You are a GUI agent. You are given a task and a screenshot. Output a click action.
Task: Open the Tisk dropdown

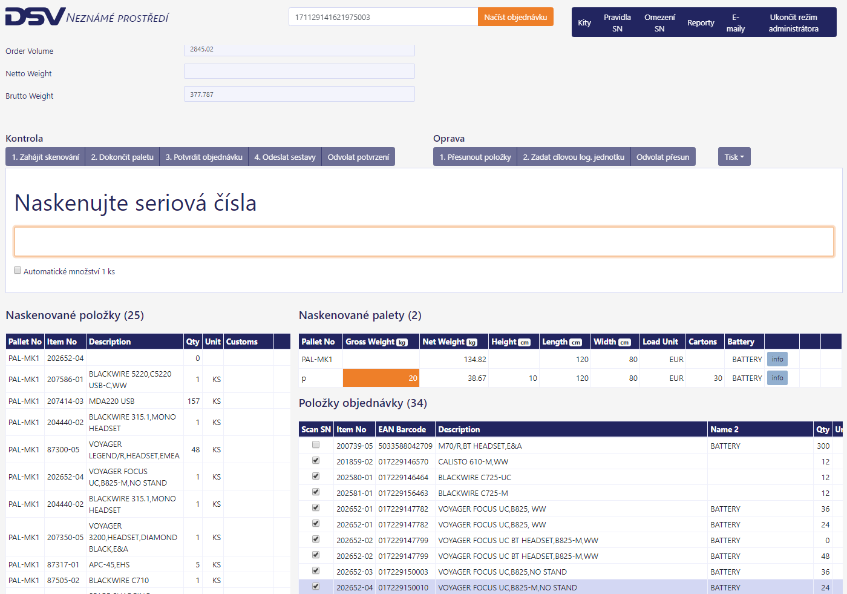[734, 157]
